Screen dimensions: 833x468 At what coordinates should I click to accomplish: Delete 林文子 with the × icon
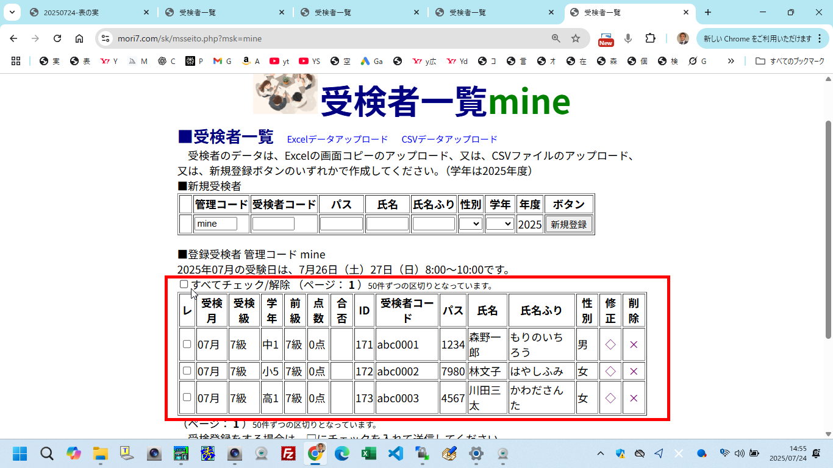pos(634,371)
